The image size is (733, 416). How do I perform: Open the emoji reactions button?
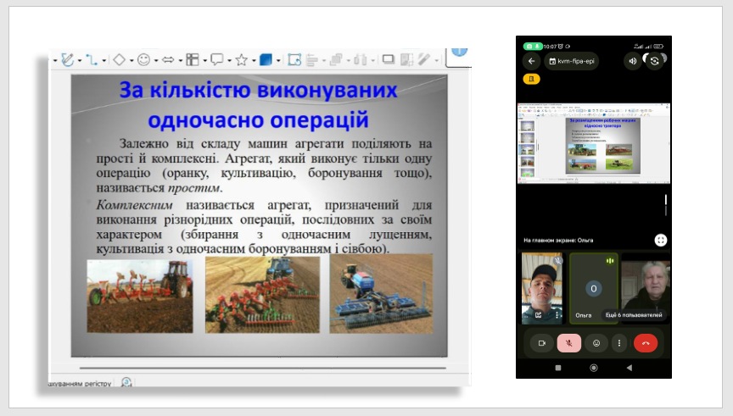point(596,343)
